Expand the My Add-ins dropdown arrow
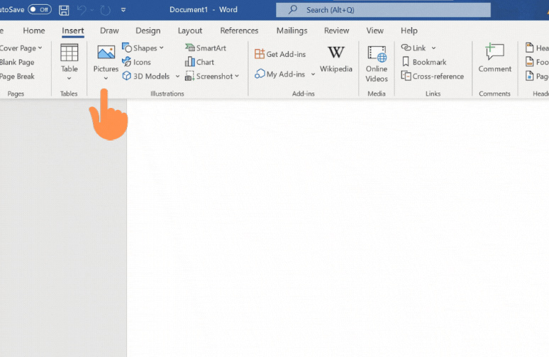 (313, 75)
